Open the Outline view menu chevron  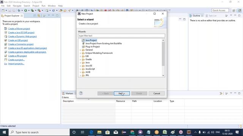pos(231,15)
